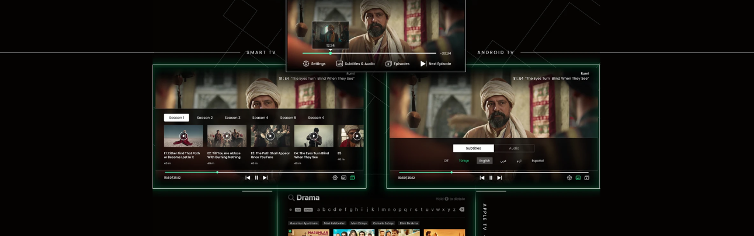The image size is (754, 236).
Task: Click highlighted subtitles icon in Android TV player
Action: pos(578,178)
